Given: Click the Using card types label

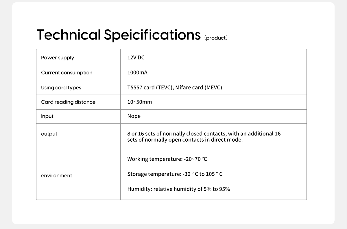Looking at the screenshot, I should point(61,88).
